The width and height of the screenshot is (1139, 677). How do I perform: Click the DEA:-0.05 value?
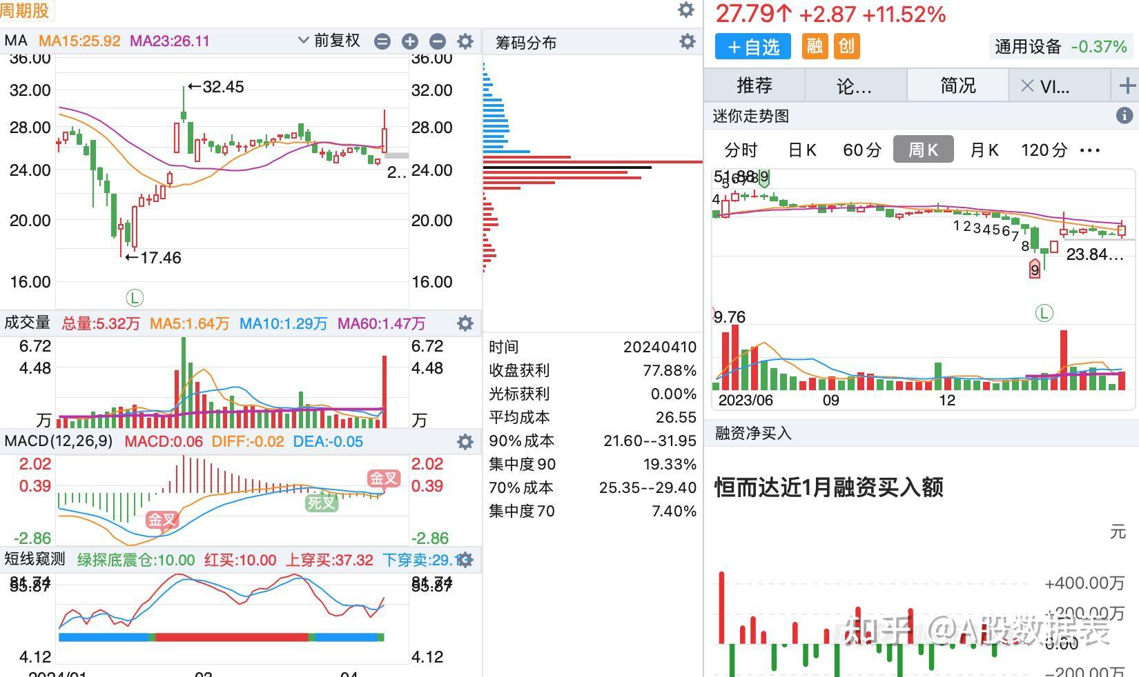[x=328, y=441]
